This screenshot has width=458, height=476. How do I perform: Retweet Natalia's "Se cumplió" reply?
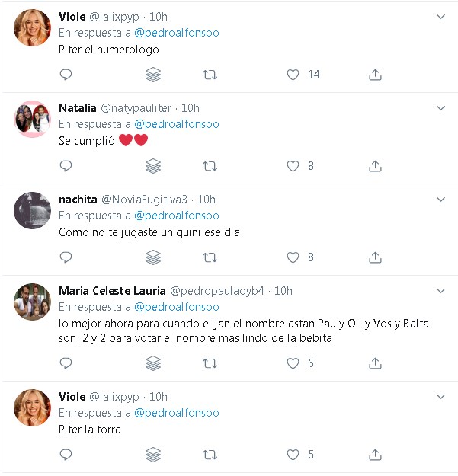click(x=210, y=166)
